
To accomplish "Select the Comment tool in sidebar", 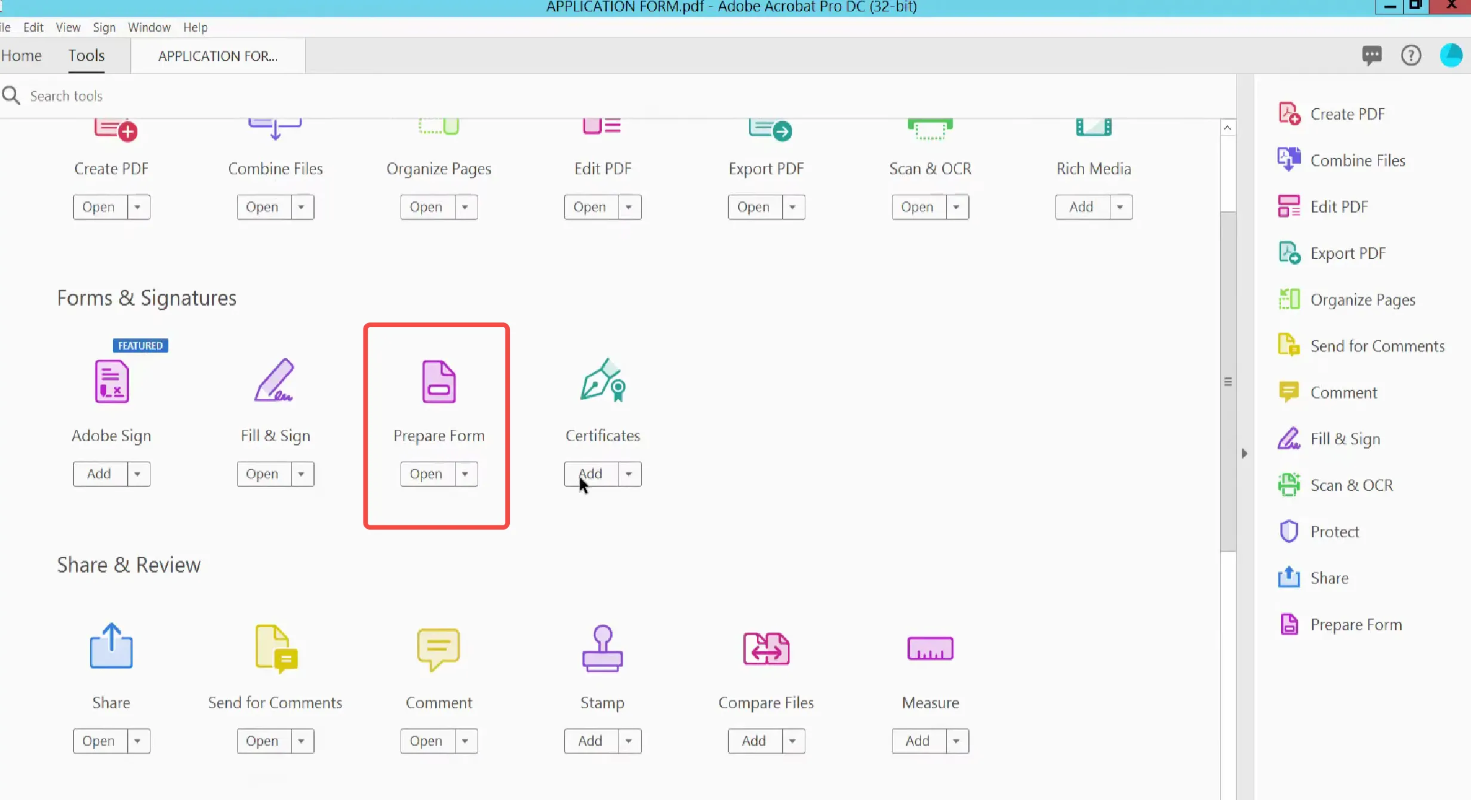I will click(x=1343, y=392).
